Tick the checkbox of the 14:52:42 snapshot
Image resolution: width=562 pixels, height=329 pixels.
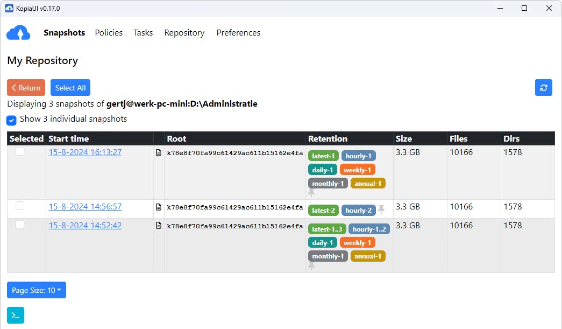pyautogui.click(x=20, y=225)
